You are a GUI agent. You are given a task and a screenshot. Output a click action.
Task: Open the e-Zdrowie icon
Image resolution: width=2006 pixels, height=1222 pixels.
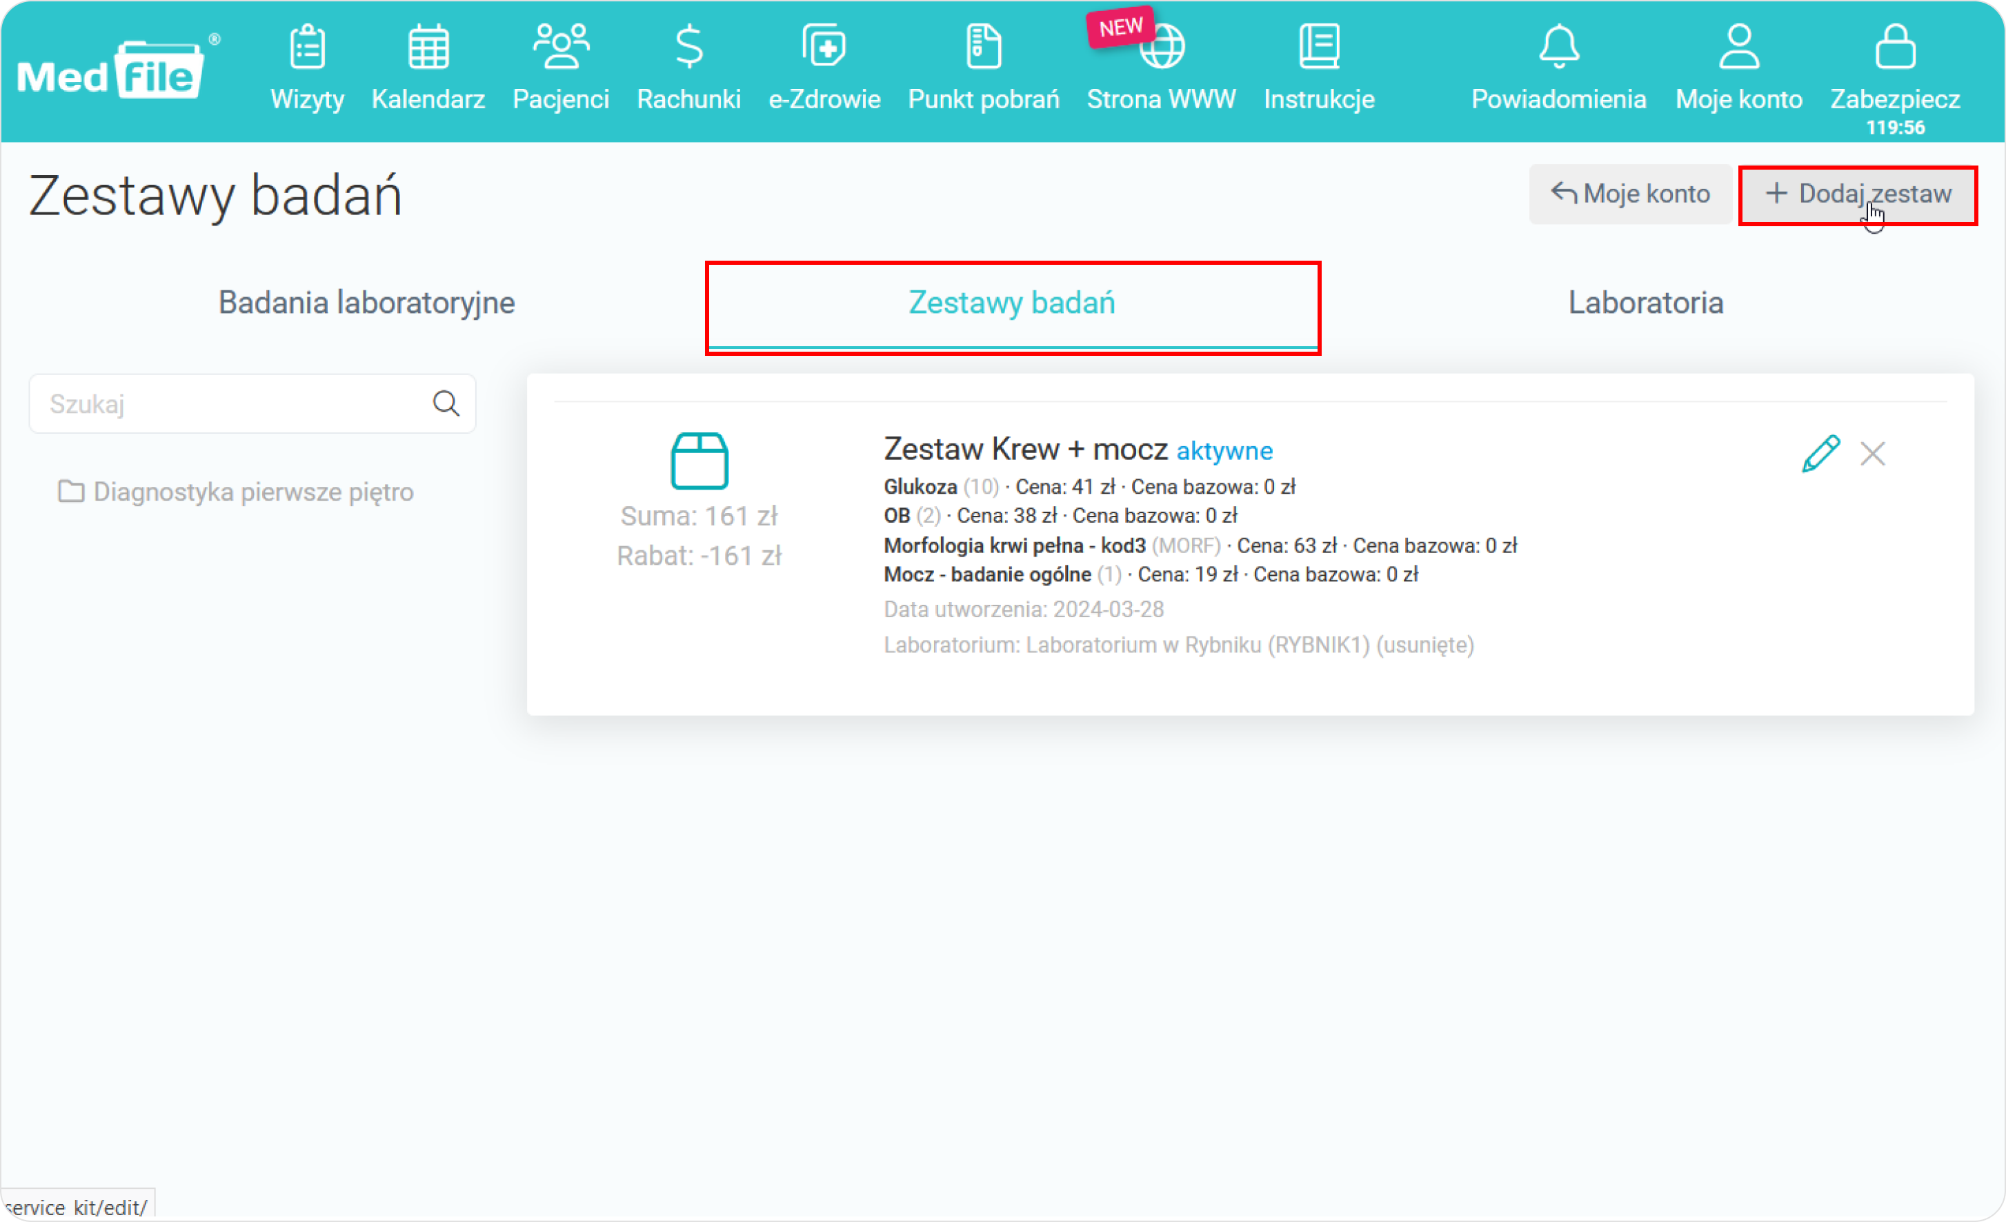pos(824,46)
